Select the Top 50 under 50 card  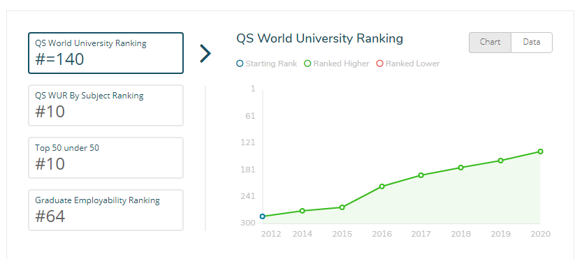(x=106, y=158)
